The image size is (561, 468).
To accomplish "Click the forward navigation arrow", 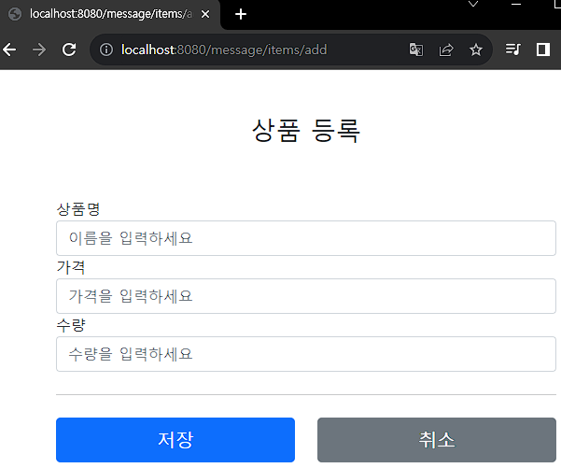I will [x=39, y=50].
